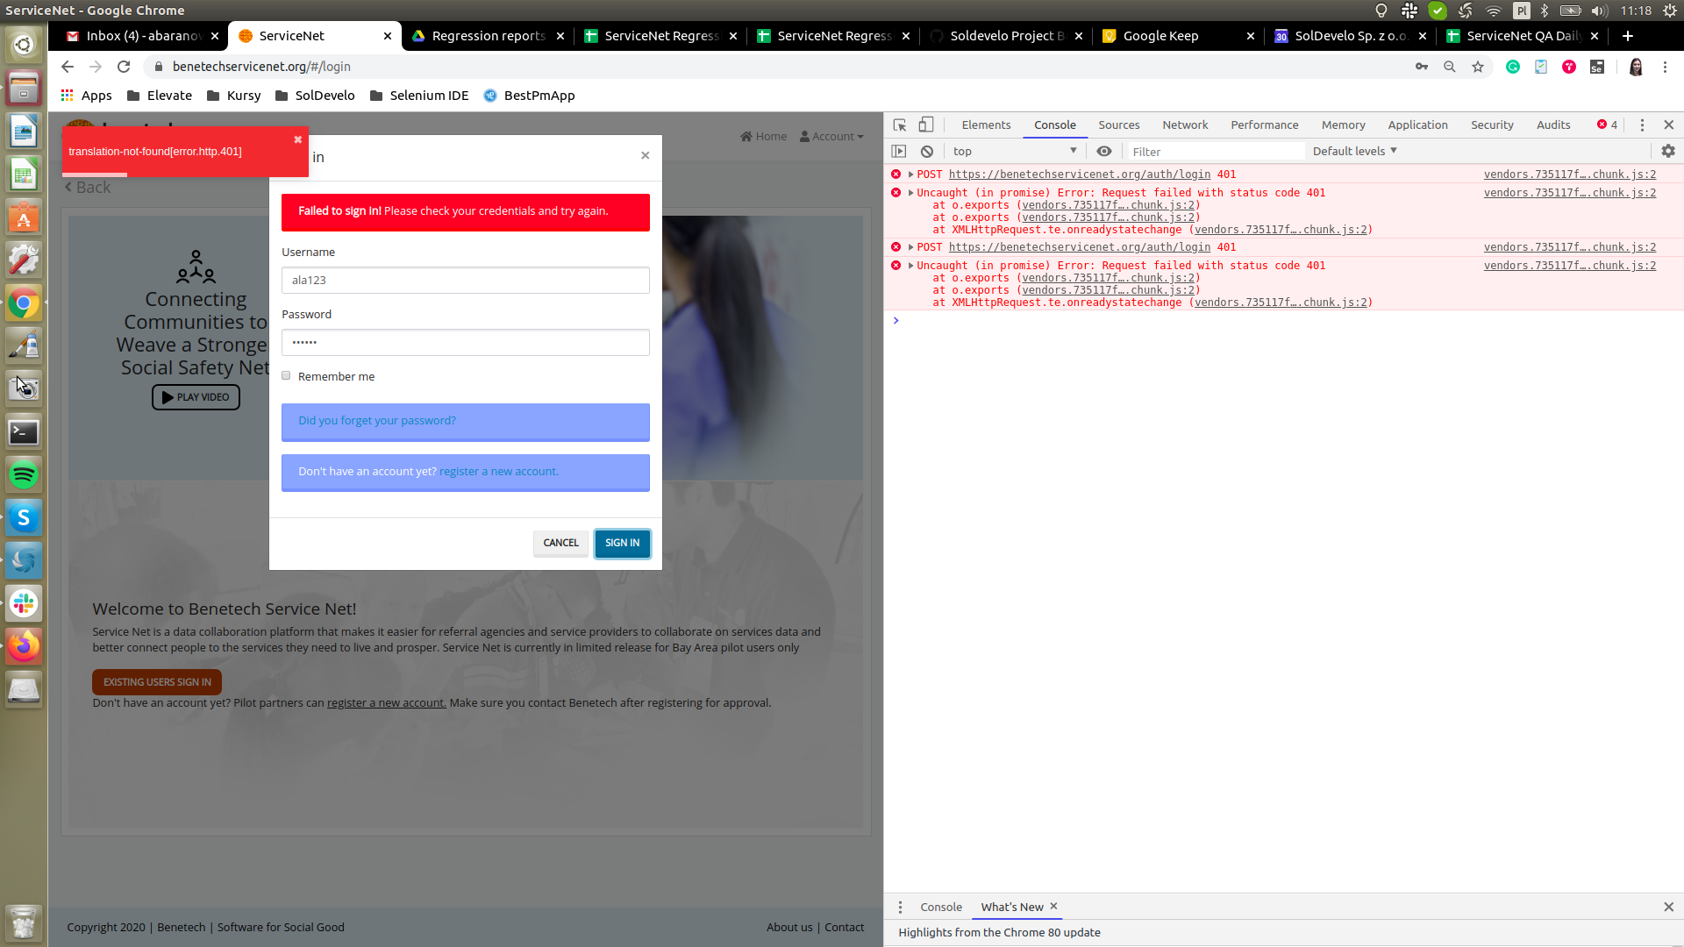Toggle the device toolbar icon in DevTools

[926, 125]
